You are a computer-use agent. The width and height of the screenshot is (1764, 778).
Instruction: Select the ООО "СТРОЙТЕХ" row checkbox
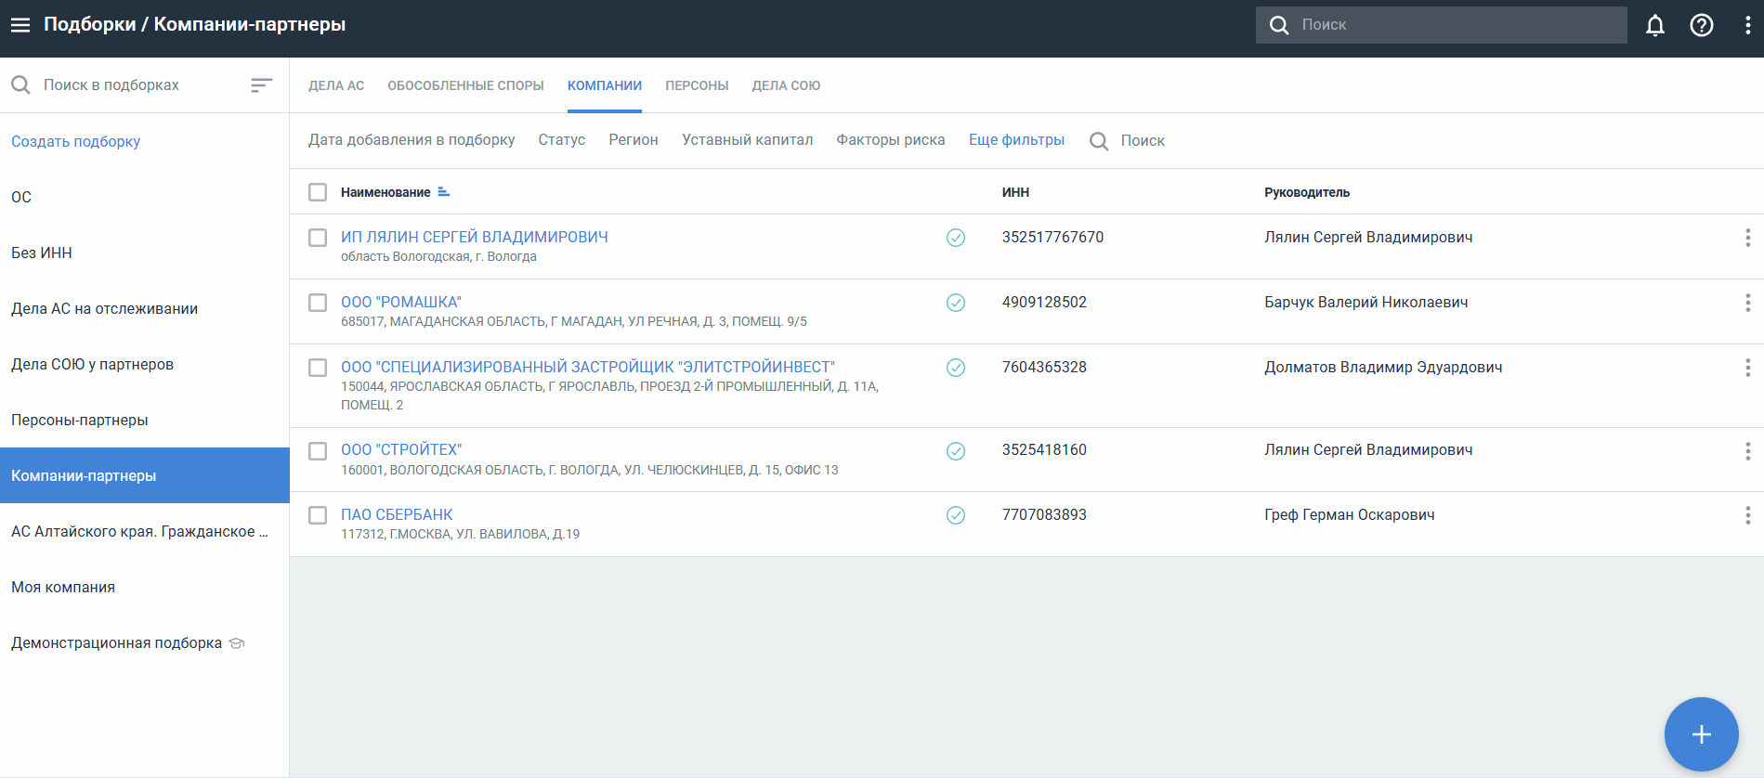pyautogui.click(x=318, y=451)
